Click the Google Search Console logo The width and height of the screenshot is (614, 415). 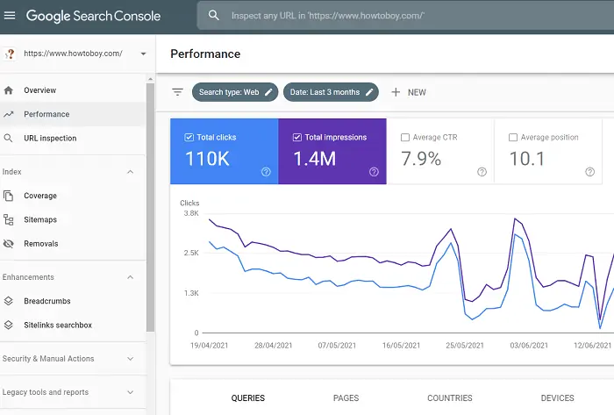(93, 16)
